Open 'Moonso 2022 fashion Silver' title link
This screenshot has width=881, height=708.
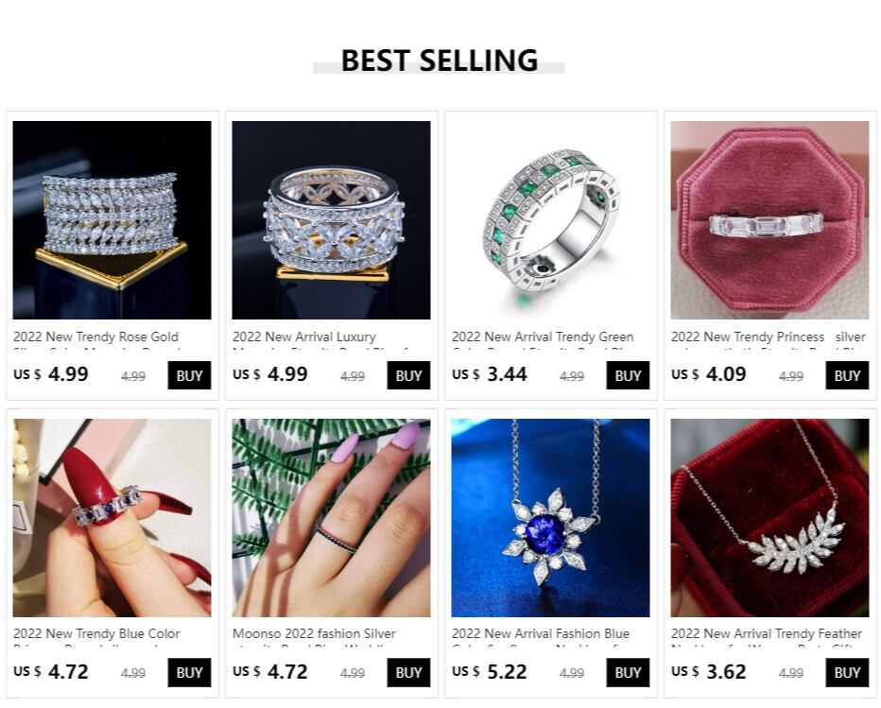(x=314, y=634)
